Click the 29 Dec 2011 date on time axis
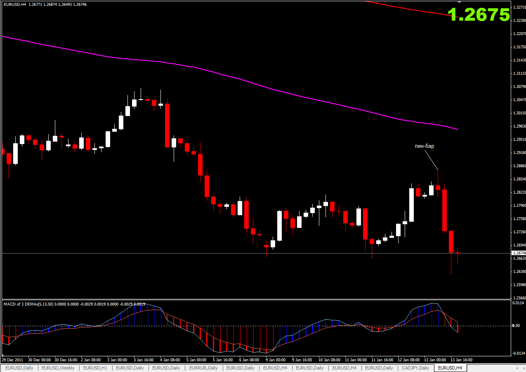 tap(13, 360)
